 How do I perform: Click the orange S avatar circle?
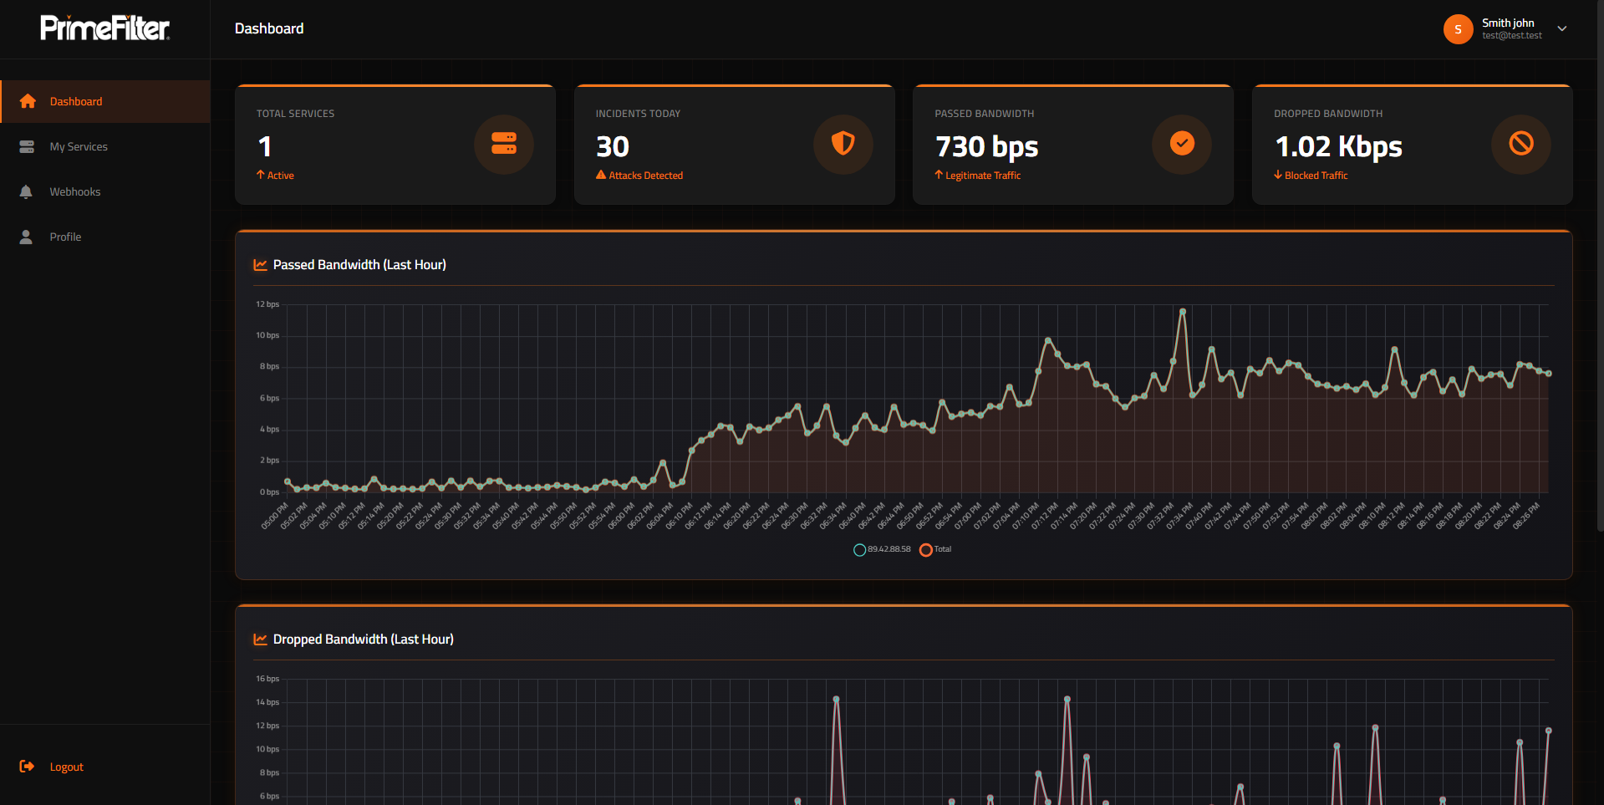point(1458,28)
